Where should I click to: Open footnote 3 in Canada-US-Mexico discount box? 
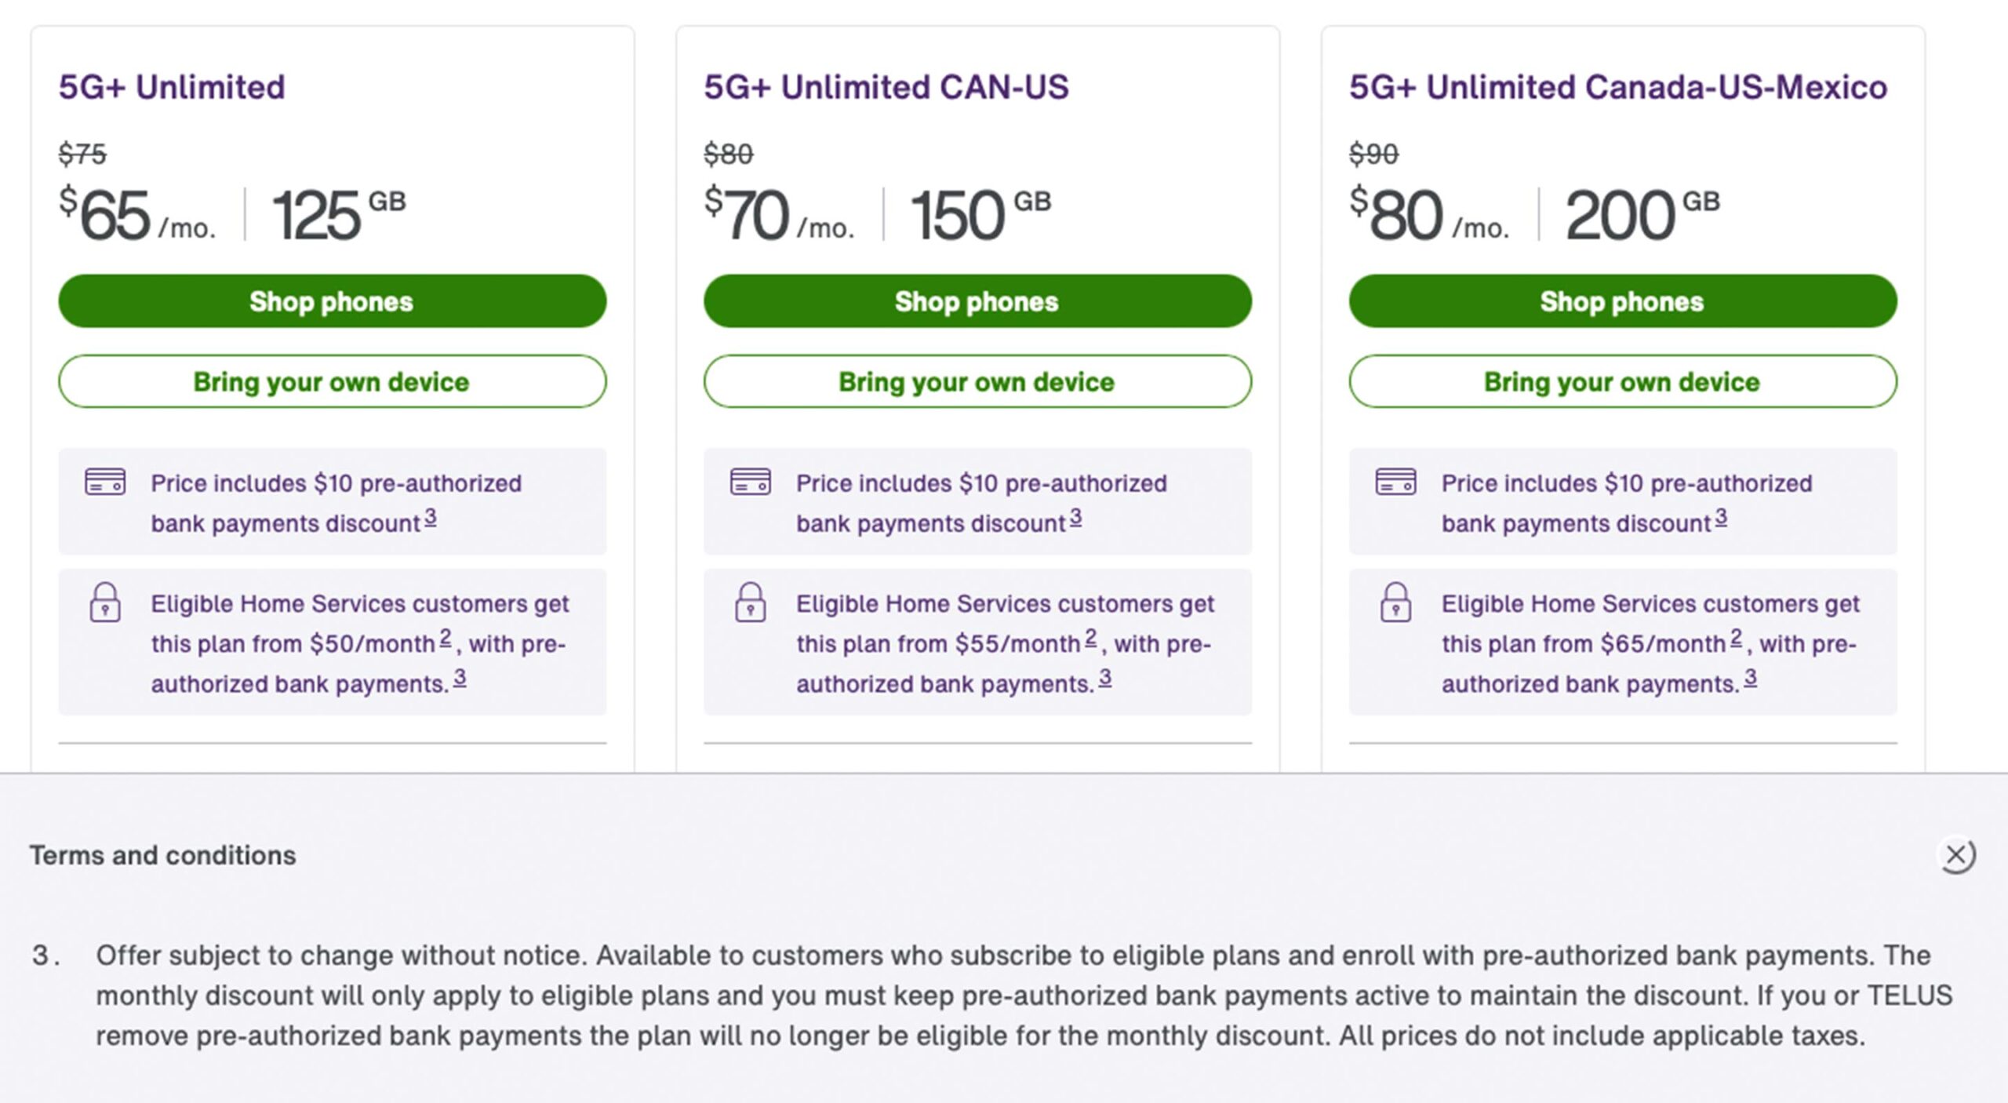(x=1719, y=518)
